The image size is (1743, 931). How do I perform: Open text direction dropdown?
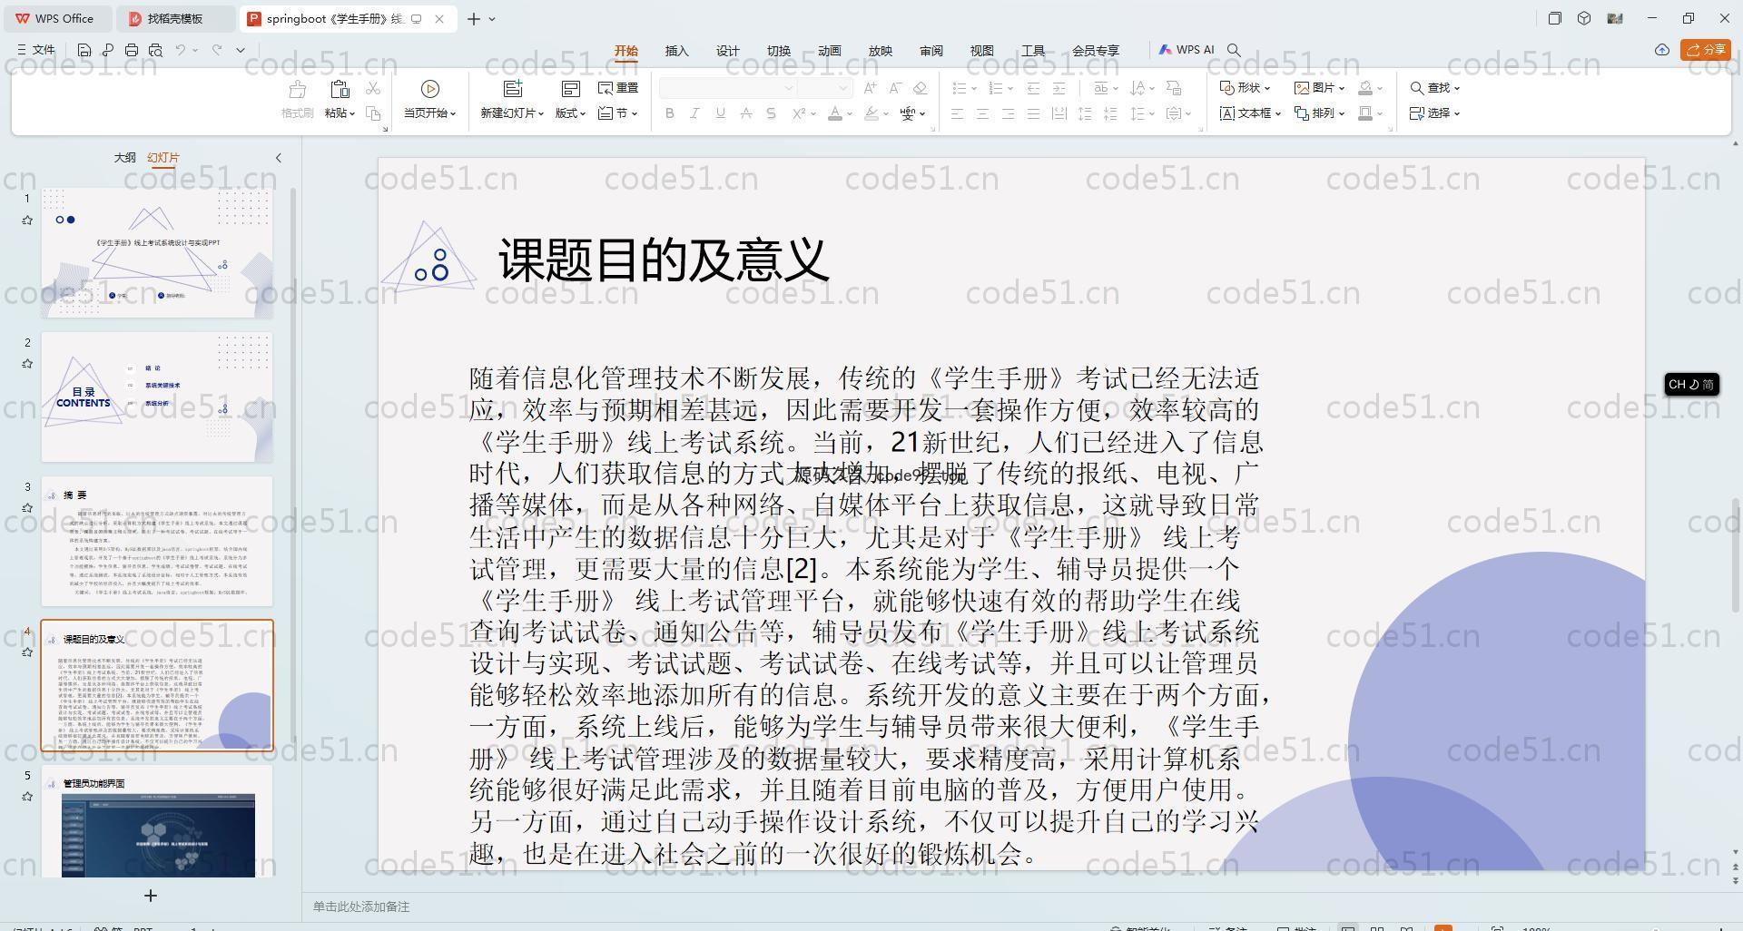coord(1142,88)
